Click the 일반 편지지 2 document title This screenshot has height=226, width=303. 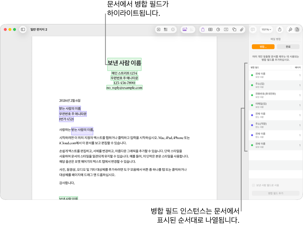(x=39, y=30)
